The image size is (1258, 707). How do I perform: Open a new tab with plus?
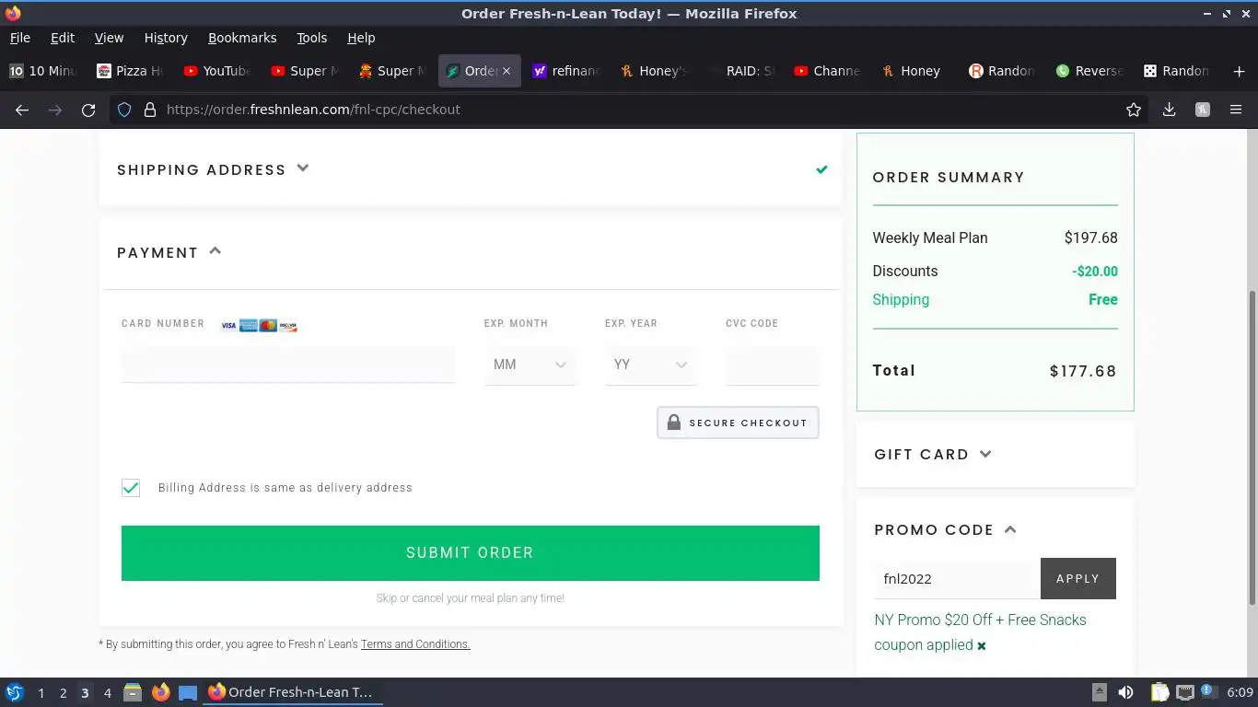[x=1240, y=71]
